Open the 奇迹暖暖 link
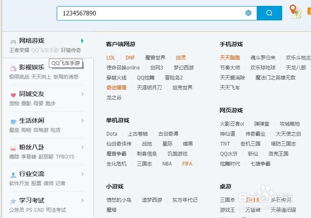311x218 pixels. 116,87
